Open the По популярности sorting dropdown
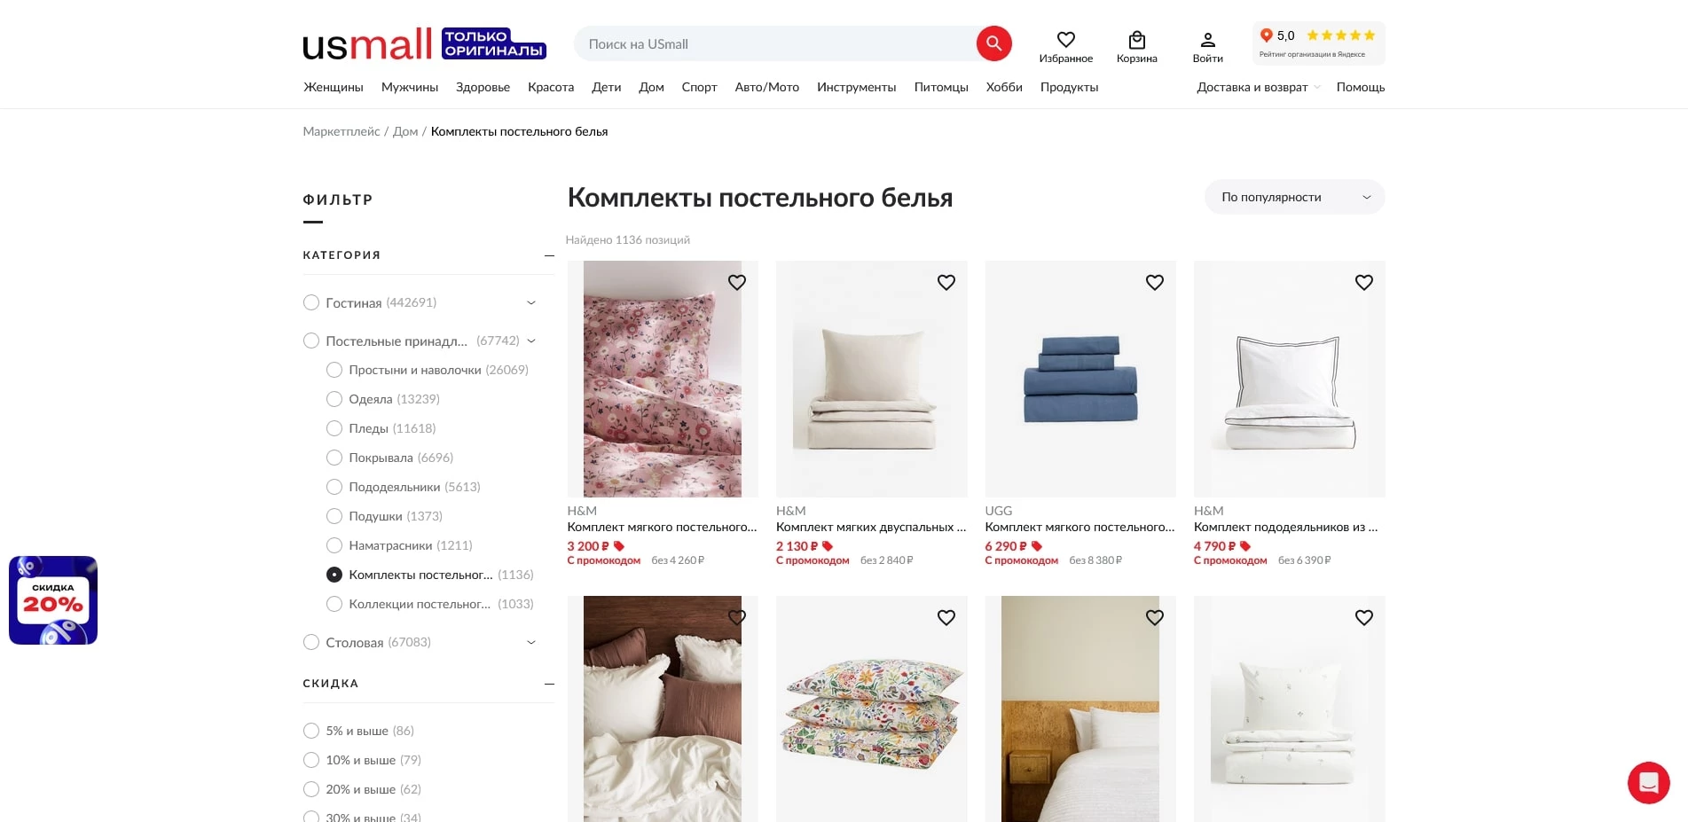The image size is (1688, 822). click(1293, 197)
